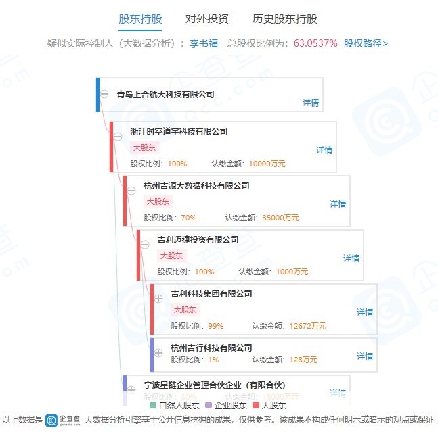Select company name 青岛上合航天科技有限公司
The height and width of the screenshot is (432, 438).
165,94
